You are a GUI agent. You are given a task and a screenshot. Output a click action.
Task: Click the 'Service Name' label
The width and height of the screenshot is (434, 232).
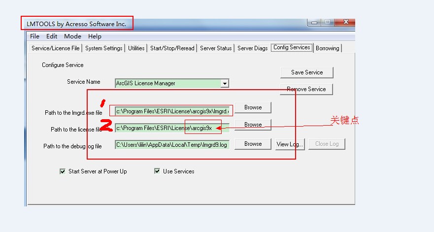coord(83,82)
